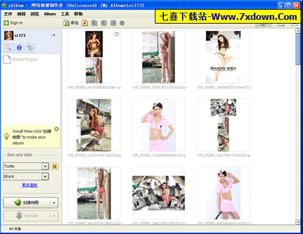
Task: Click filename 185_65989_1e51b1b91c66a38.jpg
Action: [94, 155]
